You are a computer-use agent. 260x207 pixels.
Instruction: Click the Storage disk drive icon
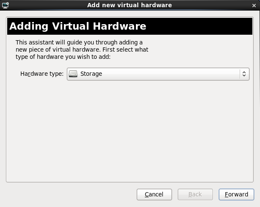(x=73, y=74)
